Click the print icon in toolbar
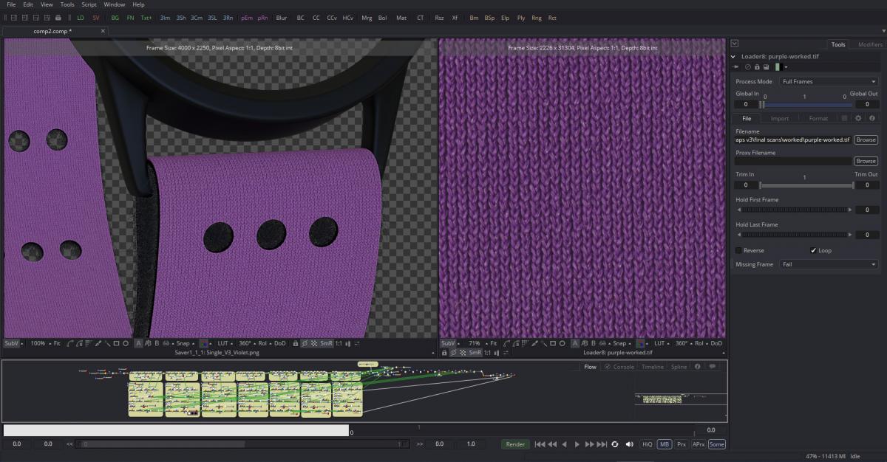The image size is (887, 462). [58, 18]
